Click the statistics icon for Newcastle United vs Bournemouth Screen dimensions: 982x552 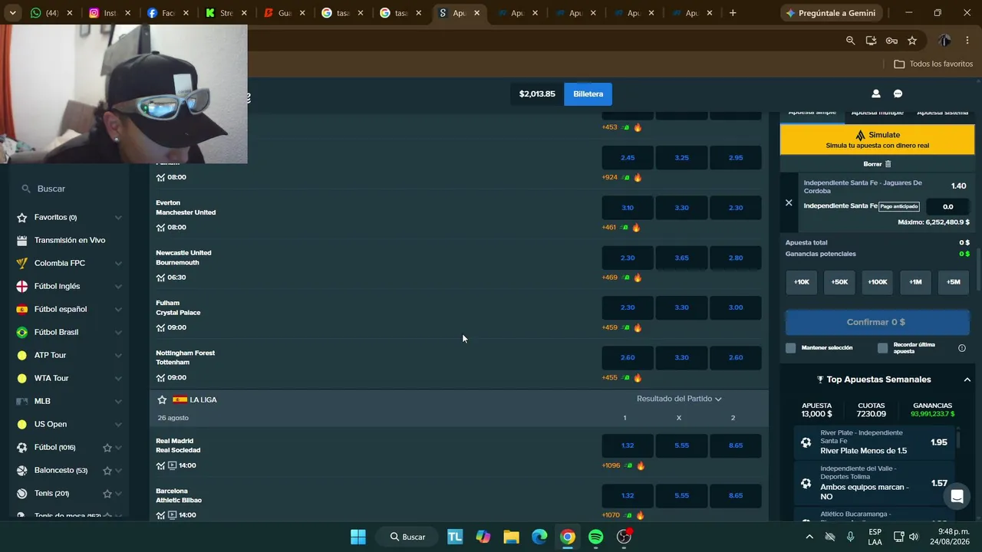tap(160, 278)
